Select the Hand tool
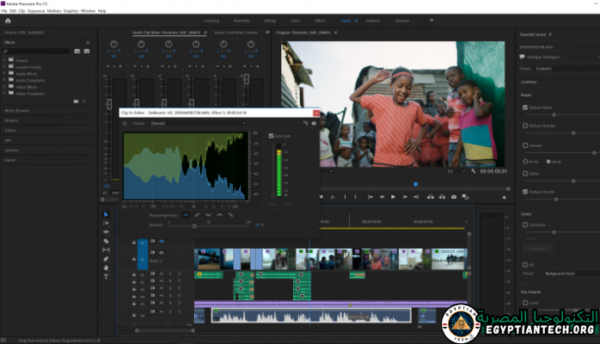The height and width of the screenshot is (344, 600). pos(107,267)
